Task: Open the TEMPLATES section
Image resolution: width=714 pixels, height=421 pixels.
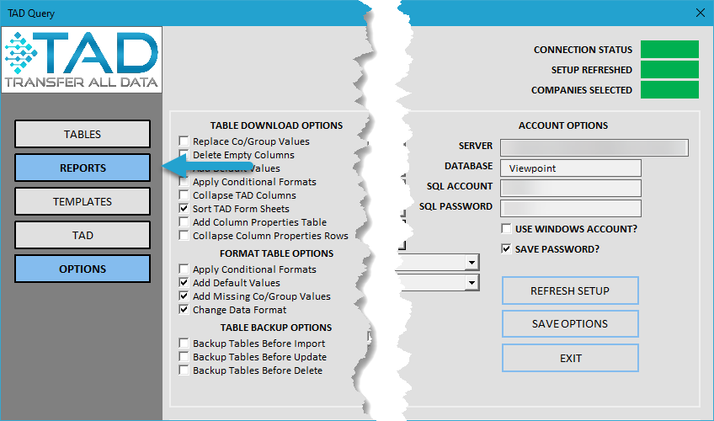Action: click(83, 201)
